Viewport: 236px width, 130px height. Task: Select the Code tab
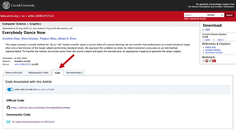click(57, 73)
